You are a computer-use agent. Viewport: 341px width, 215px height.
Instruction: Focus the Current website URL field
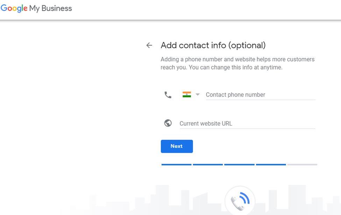[247, 123]
